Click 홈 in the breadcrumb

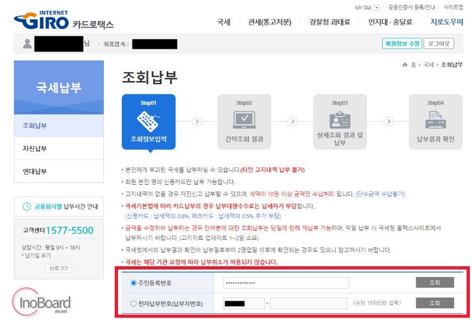tap(414, 65)
